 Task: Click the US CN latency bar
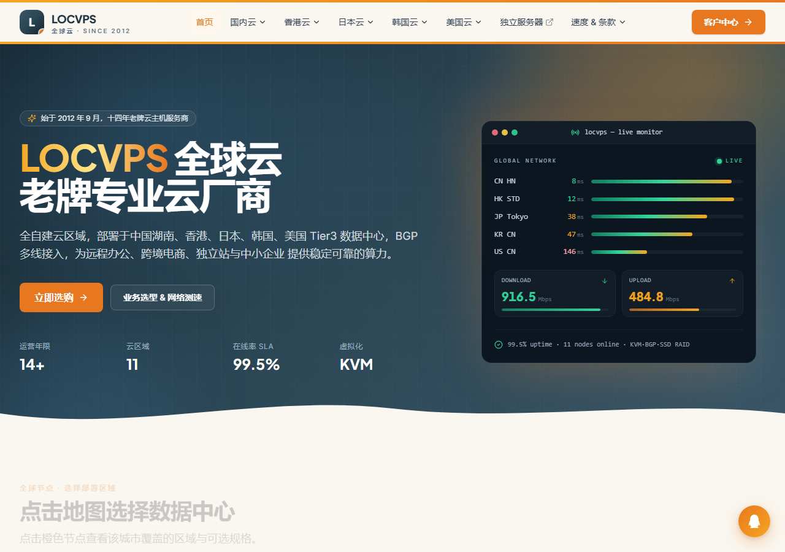tap(667, 252)
